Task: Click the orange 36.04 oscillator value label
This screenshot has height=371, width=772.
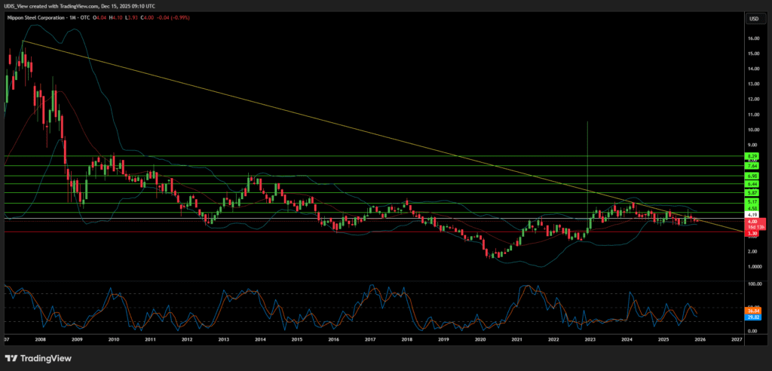Action: tap(752, 311)
